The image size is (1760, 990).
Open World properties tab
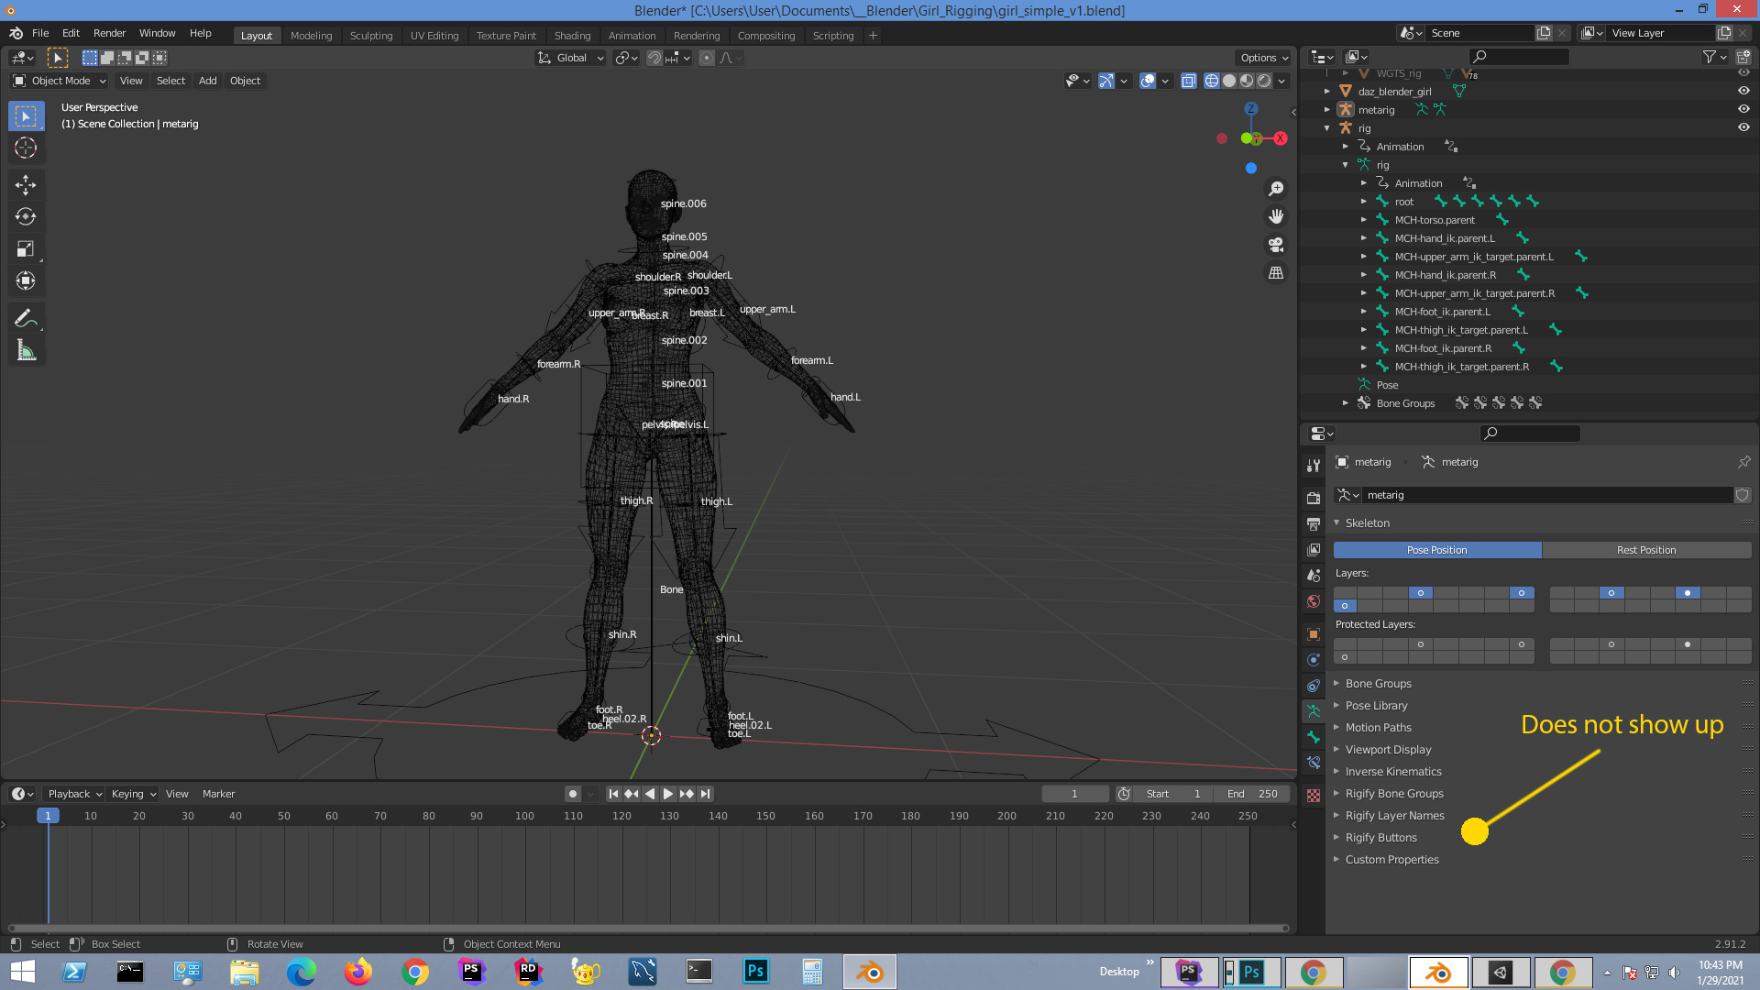pyautogui.click(x=1314, y=601)
